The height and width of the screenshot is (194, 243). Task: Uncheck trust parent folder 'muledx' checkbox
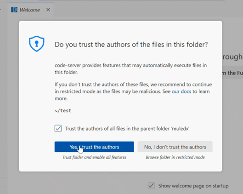(58, 128)
